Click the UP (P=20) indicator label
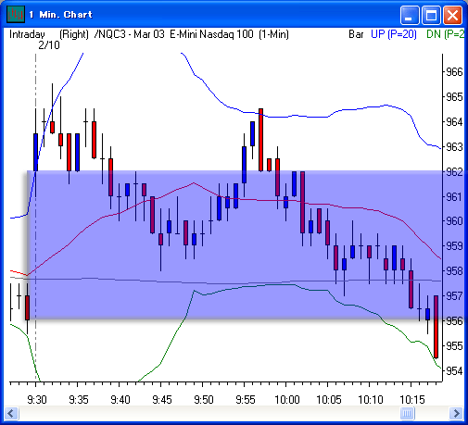468x425 pixels. (x=394, y=34)
